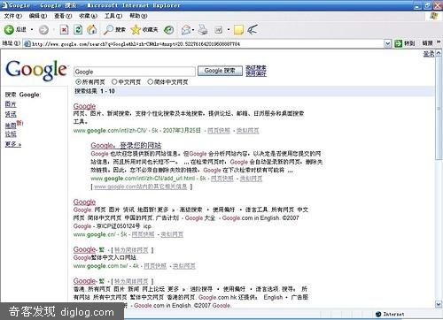Open the File menu
This screenshot has width=443, height=320.
[x=13, y=16]
